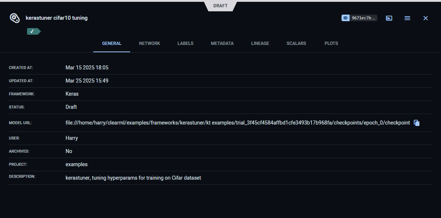
Task: Switch to the NETWORK tab
Action: point(149,43)
